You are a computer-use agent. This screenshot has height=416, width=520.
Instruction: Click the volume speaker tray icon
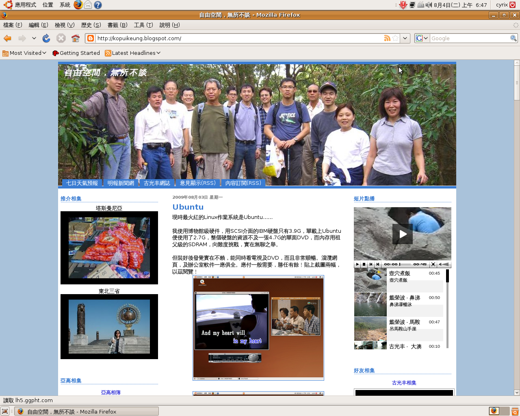[429, 5]
